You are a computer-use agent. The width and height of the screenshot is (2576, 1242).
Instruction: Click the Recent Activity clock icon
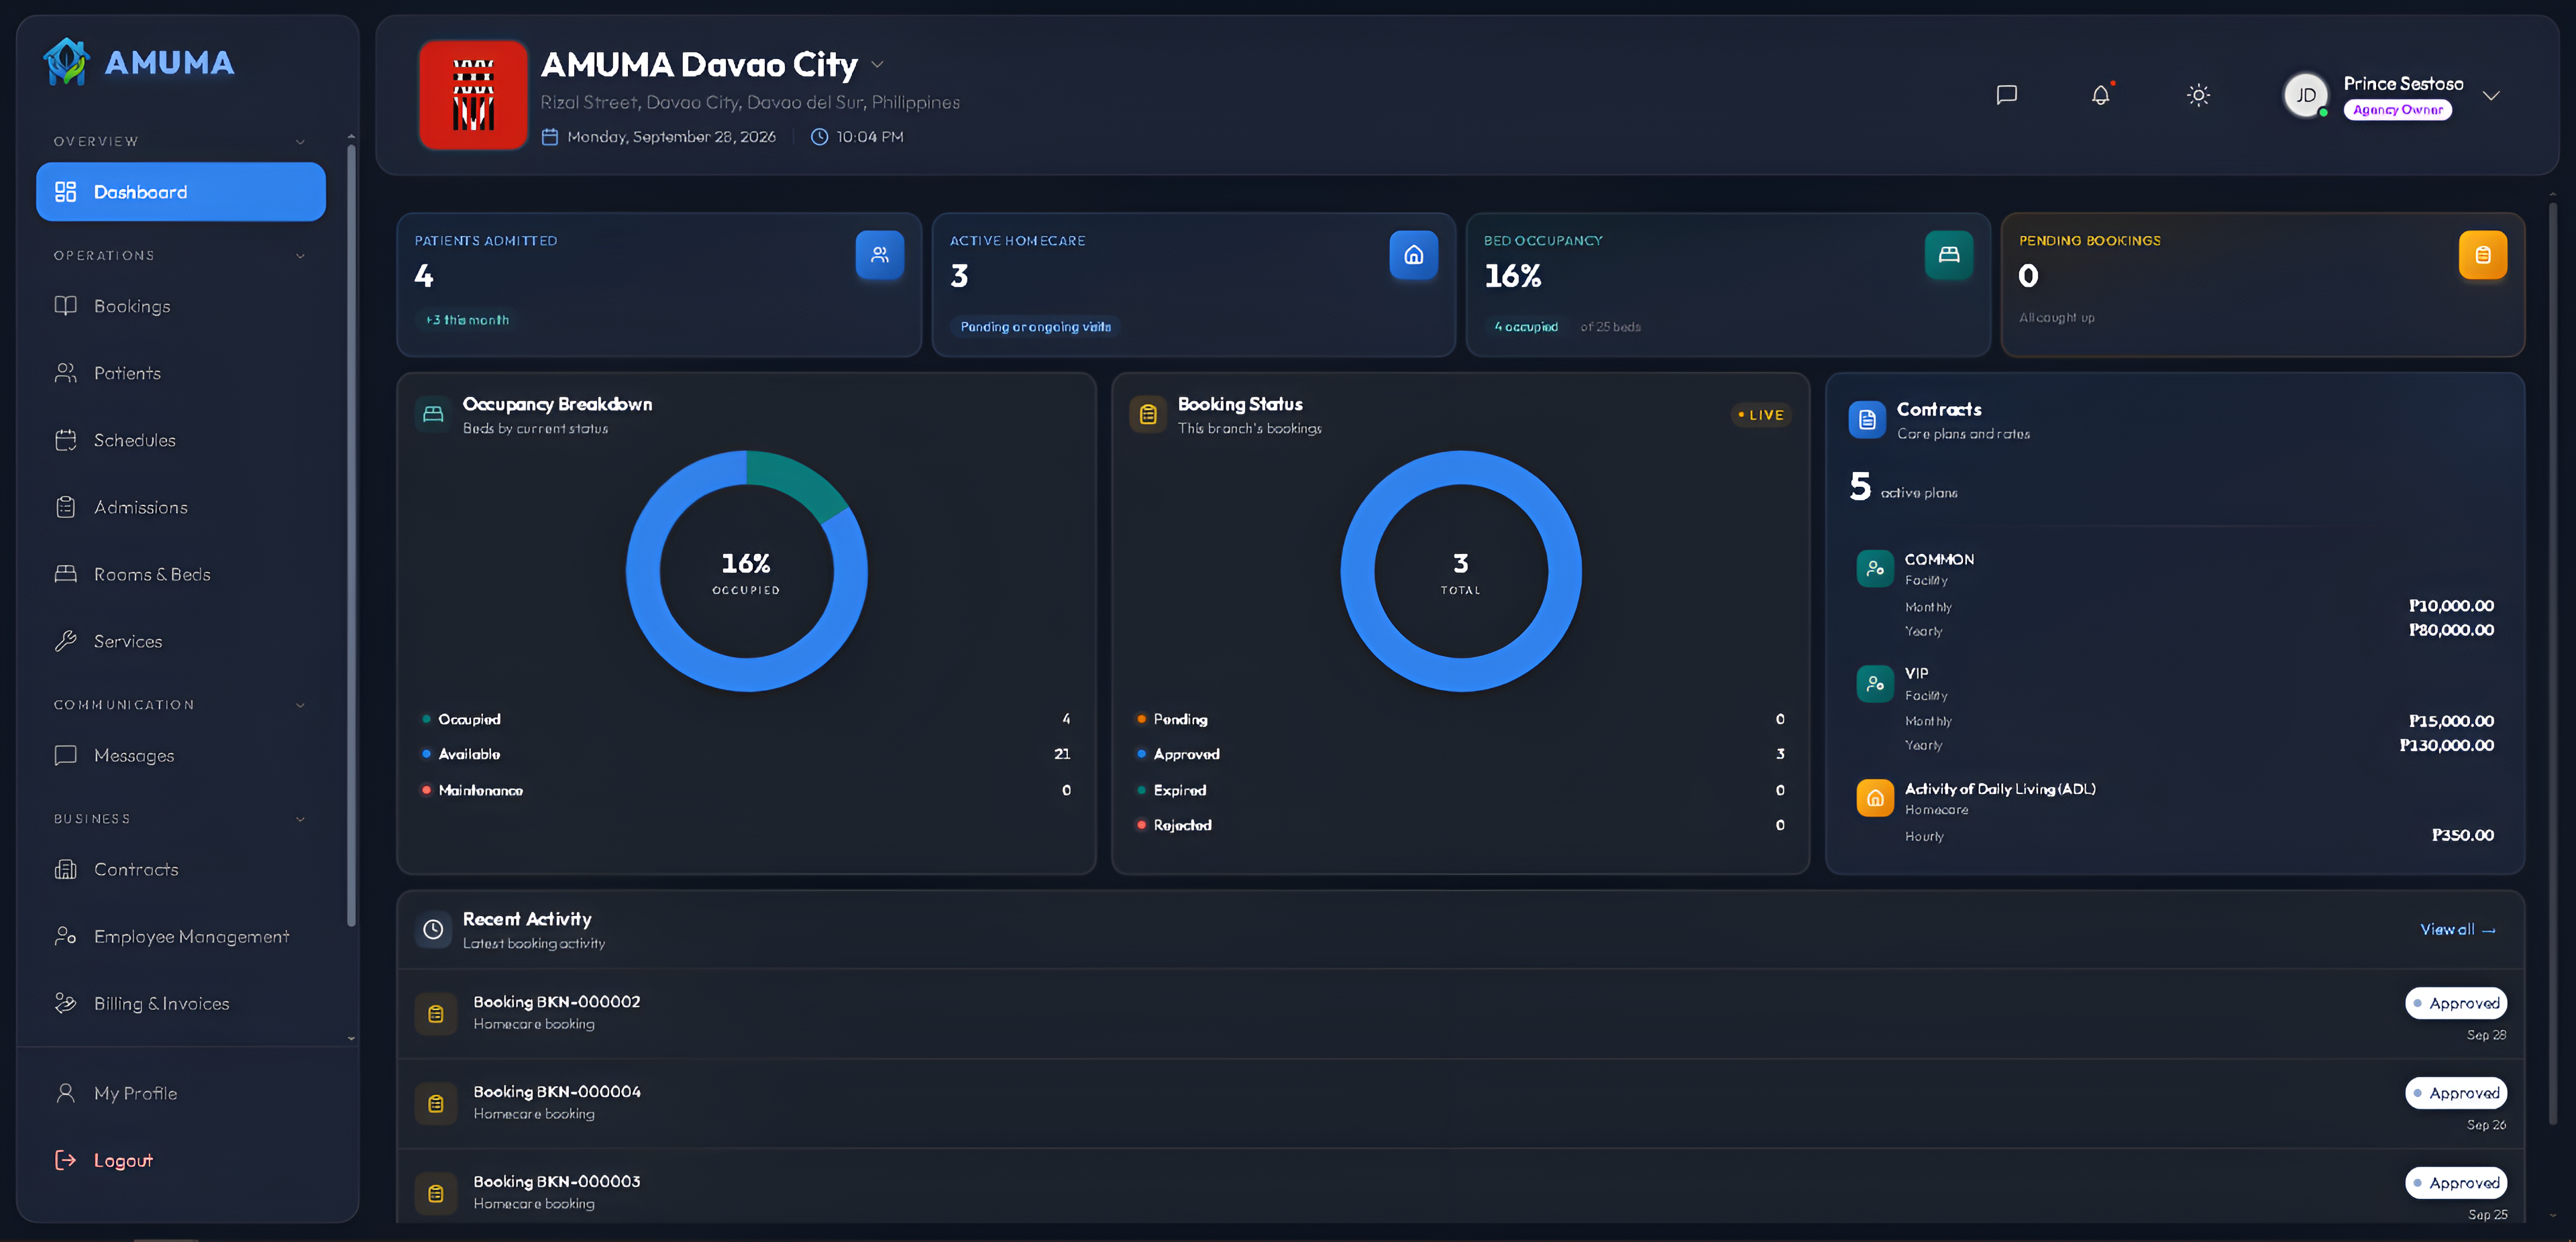[433, 929]
